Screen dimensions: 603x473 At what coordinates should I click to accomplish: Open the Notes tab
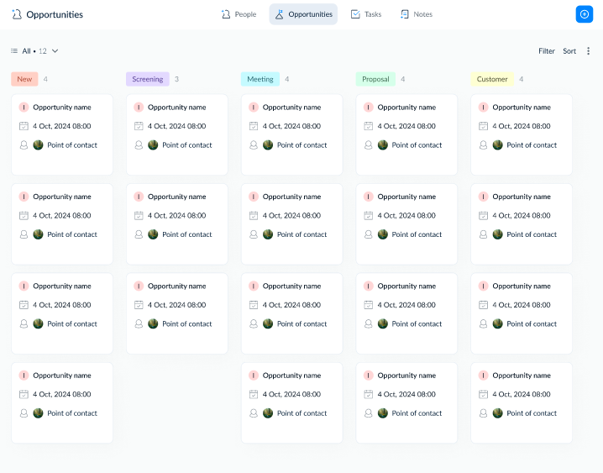coord(417,14)
